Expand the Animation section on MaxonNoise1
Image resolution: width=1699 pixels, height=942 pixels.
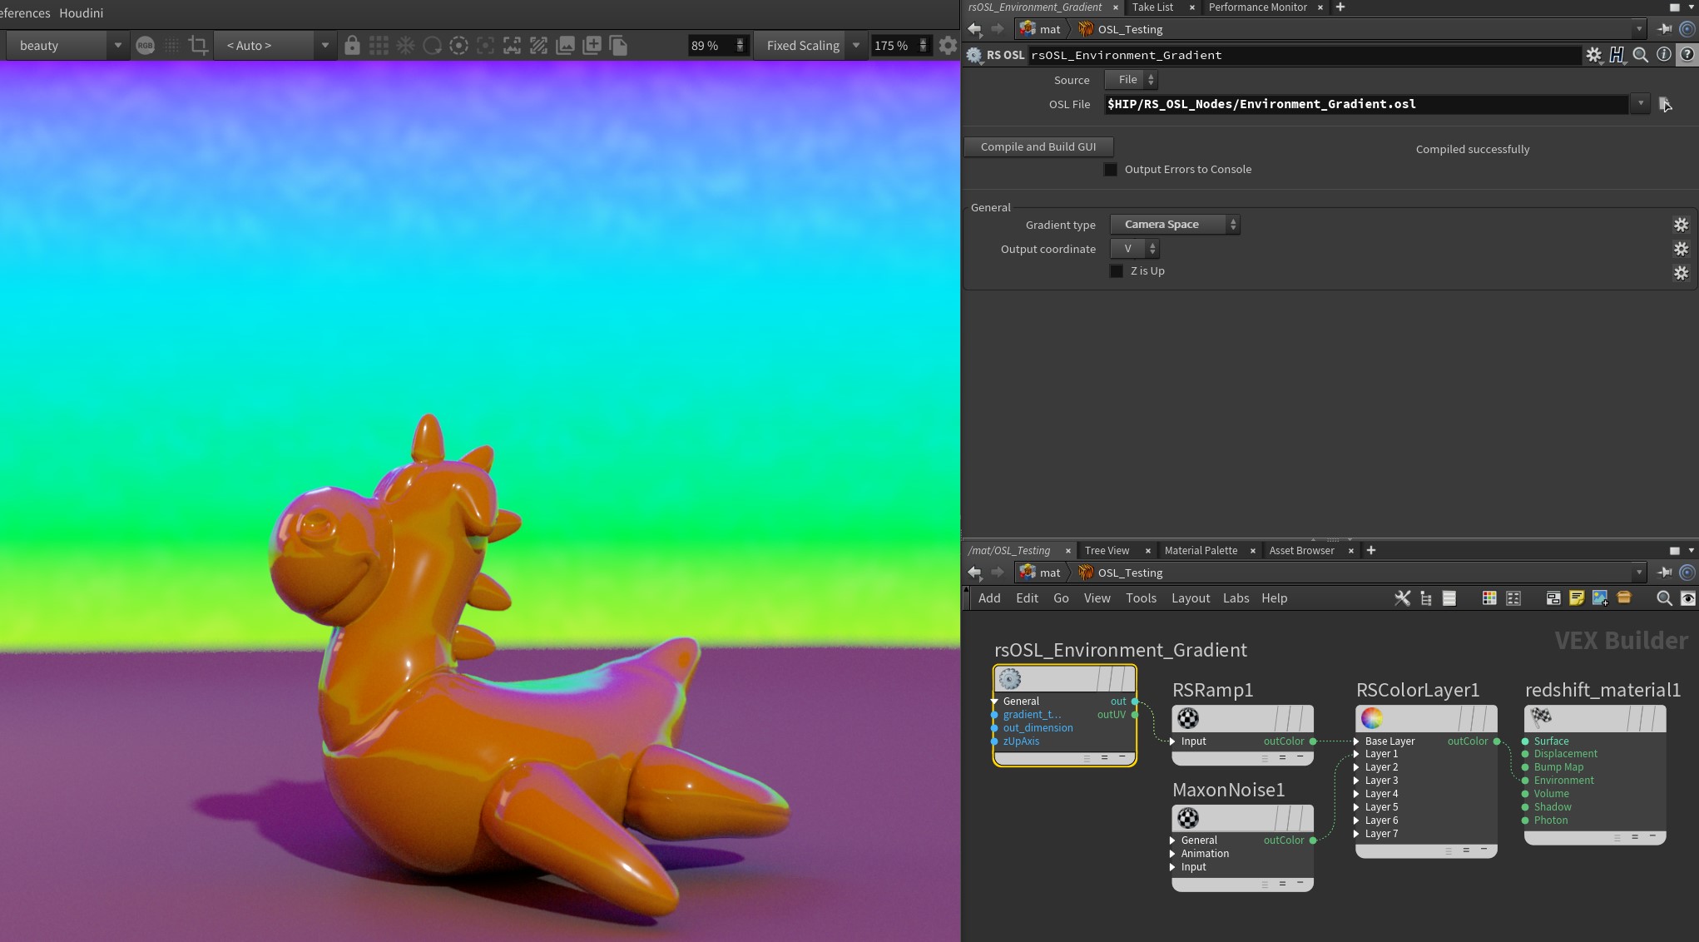click(x=1172, y=854)
